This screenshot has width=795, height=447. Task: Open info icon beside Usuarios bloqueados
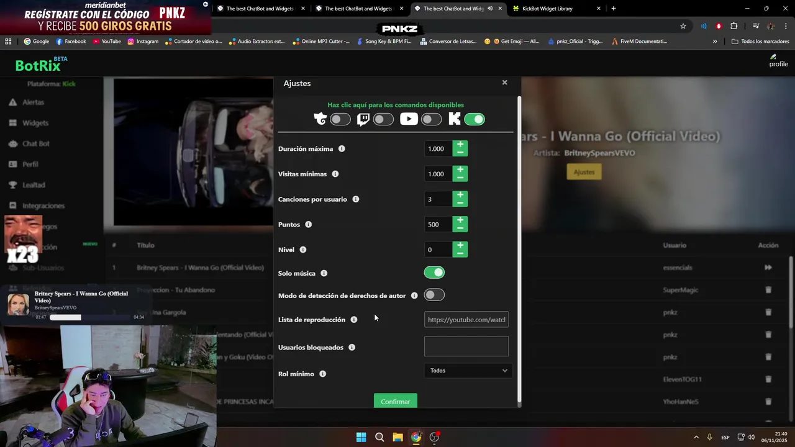(x=352, y=347)
